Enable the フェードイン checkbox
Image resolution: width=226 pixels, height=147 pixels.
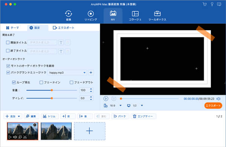(x=41, y=82)
